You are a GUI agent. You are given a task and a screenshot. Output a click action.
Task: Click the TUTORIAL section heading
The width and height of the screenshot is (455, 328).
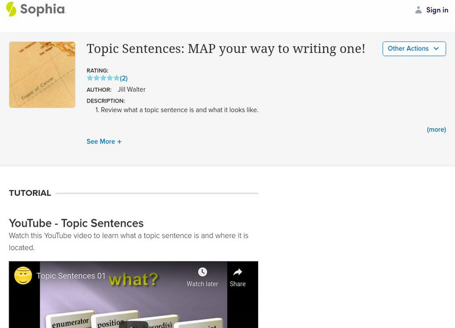[x=30, y=193]
